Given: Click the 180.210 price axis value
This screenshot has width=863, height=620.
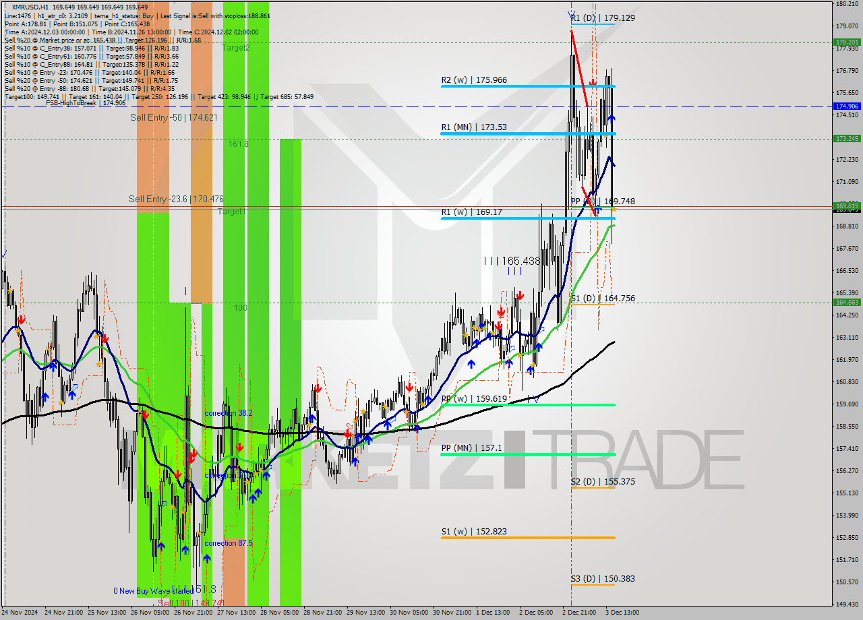Looking at the screenshot, I should pyautogui.click(x=847, y=4).
